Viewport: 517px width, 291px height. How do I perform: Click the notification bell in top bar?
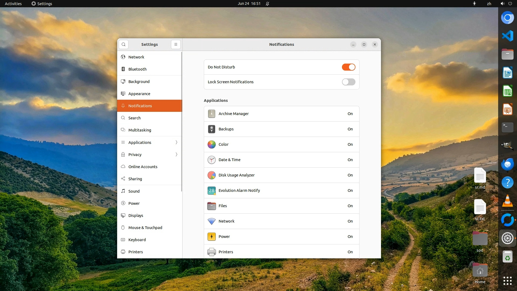(x=267, y=4)
